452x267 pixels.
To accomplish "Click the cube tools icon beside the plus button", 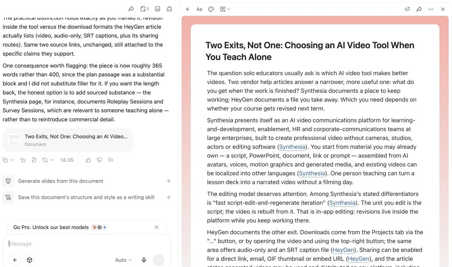I will pos(30,260).
